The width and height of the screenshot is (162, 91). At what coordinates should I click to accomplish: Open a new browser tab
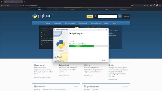coord(24,2)
